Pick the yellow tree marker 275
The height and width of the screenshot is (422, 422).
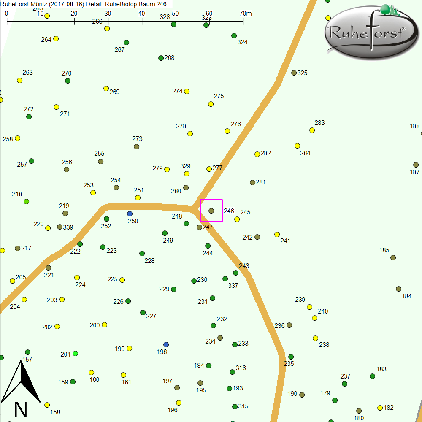pyautogui.click(x=211, y=104)
